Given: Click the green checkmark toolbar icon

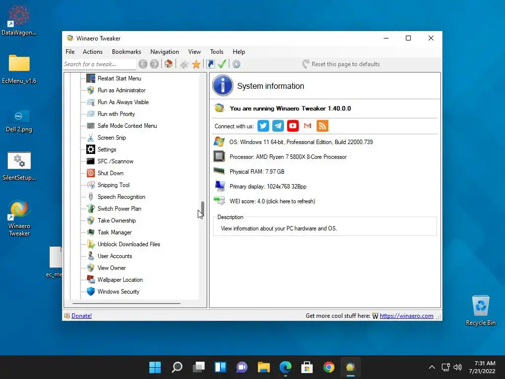Looking at the screenshot, I should click(x=222, y=64).
